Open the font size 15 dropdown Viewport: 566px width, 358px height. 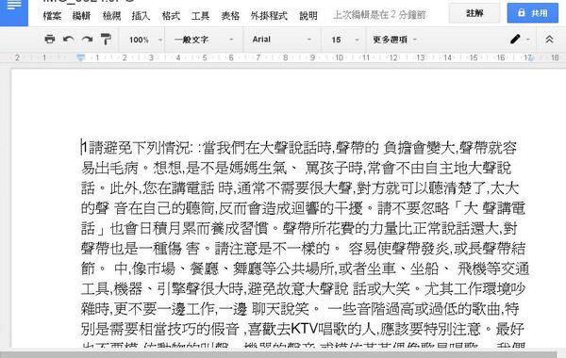344,40
